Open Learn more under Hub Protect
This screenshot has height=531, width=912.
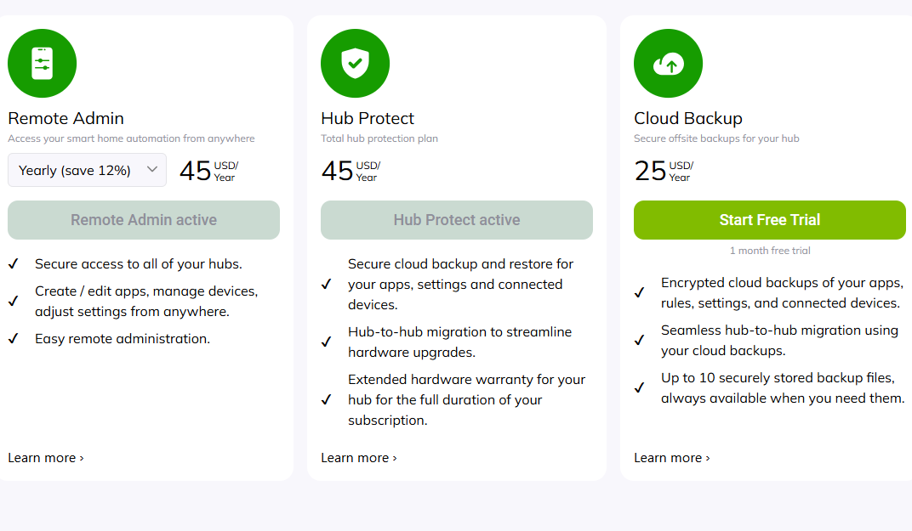[x=359, y=458]
